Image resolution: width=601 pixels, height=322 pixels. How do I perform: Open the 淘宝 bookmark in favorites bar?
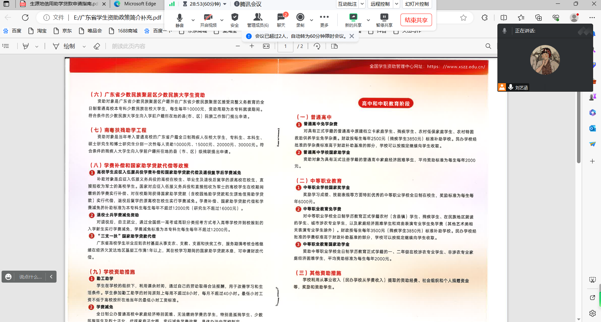(38, 31)
